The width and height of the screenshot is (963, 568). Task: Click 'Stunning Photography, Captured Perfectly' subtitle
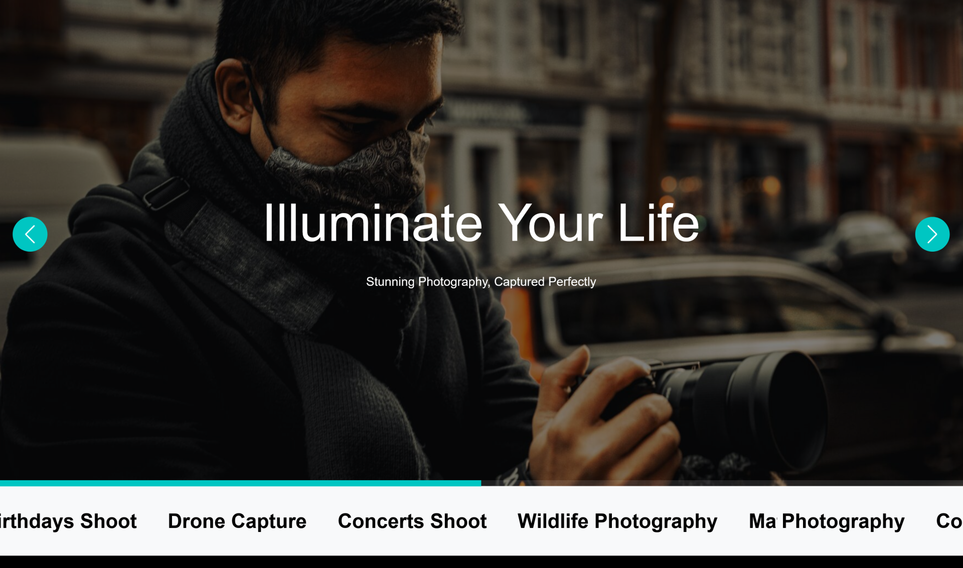[x=481, y=282]
